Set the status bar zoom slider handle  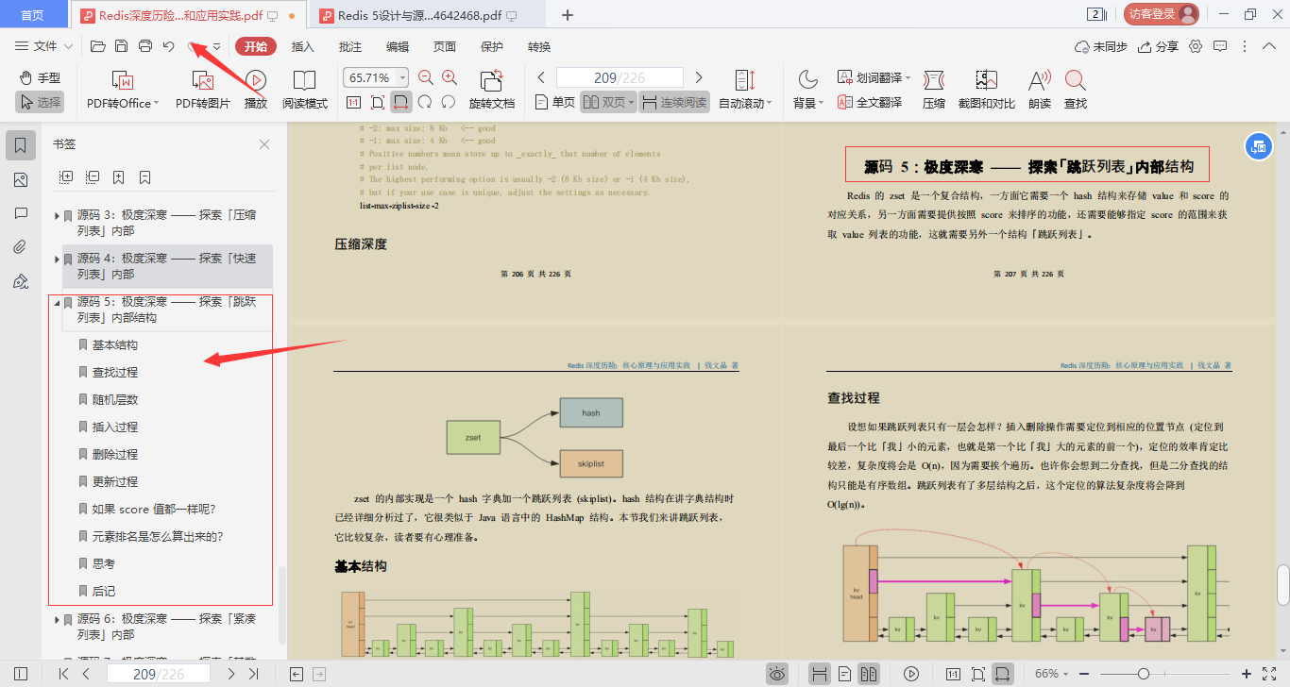1144,674
